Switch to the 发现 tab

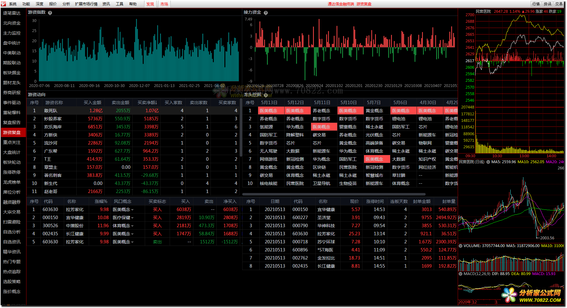click(x=150, y=4)
